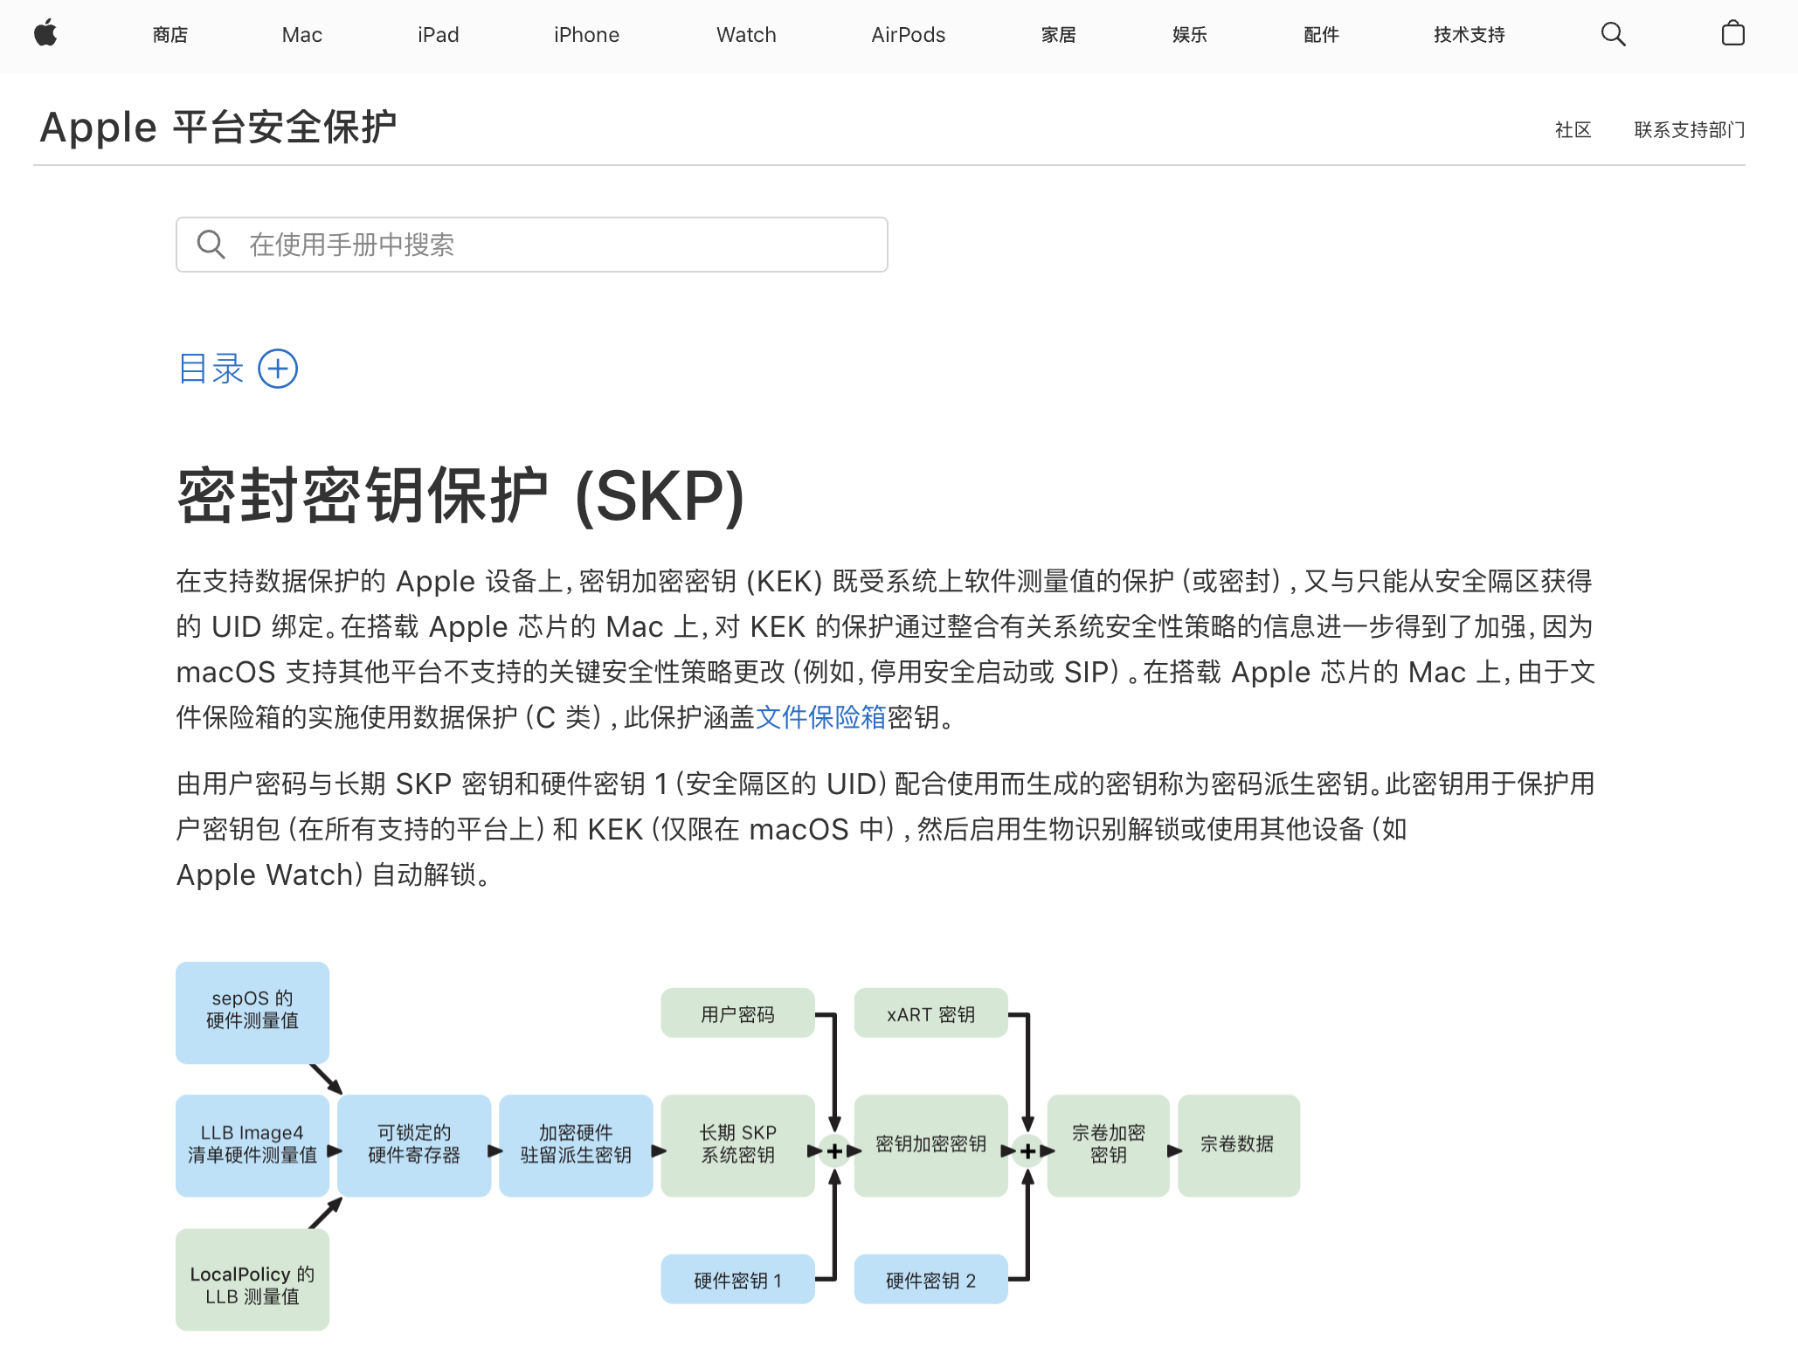Click the Watch item in the top navigation
1798x1361 pixels.
point(745,35)
